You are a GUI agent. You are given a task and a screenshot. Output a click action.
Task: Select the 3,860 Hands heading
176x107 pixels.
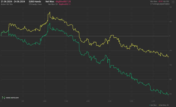(35, 2)
